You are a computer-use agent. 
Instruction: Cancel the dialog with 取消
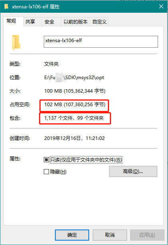point(109,235)
